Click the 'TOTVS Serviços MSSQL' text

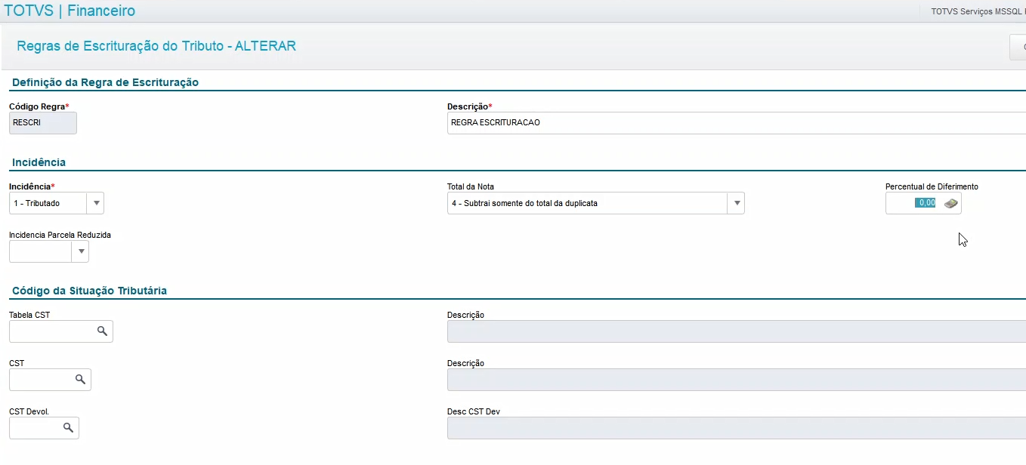click(x=977, y=11)
